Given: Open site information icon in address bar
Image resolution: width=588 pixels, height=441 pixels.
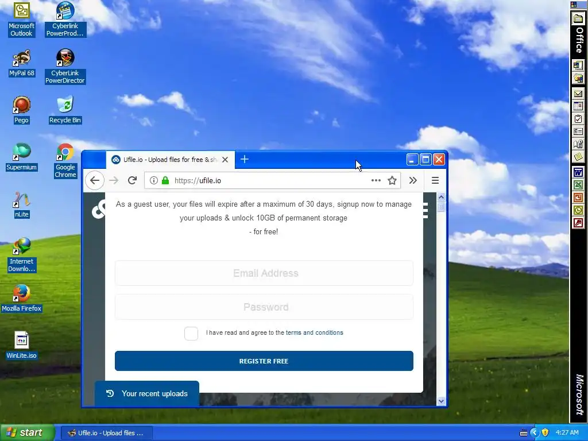Looking at the screenshot, I should [154, 180].
